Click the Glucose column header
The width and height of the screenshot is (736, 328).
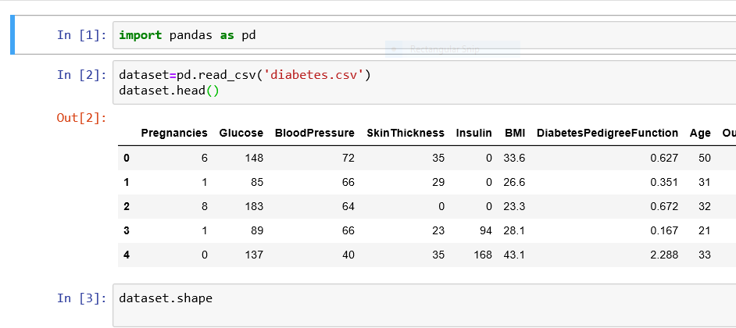[241, 134]
